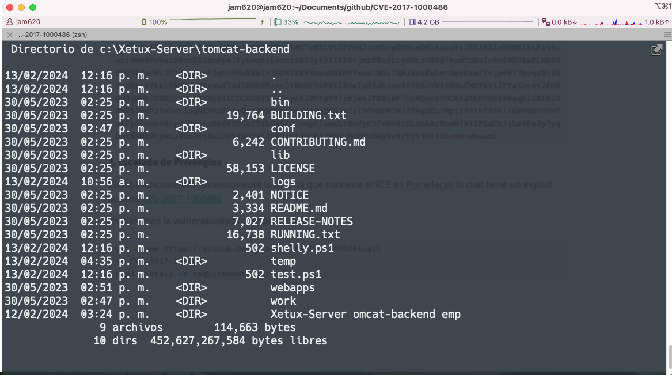Click the 4.2 GB memory value
672x375 pixels.
[428, 22]
